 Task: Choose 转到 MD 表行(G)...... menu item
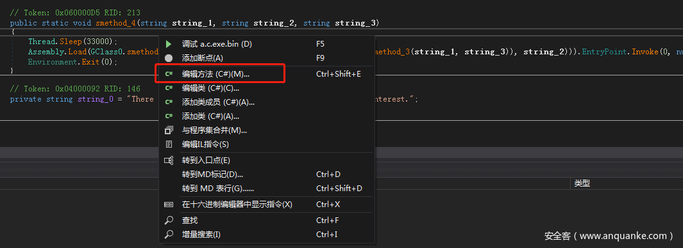point(267,188)
